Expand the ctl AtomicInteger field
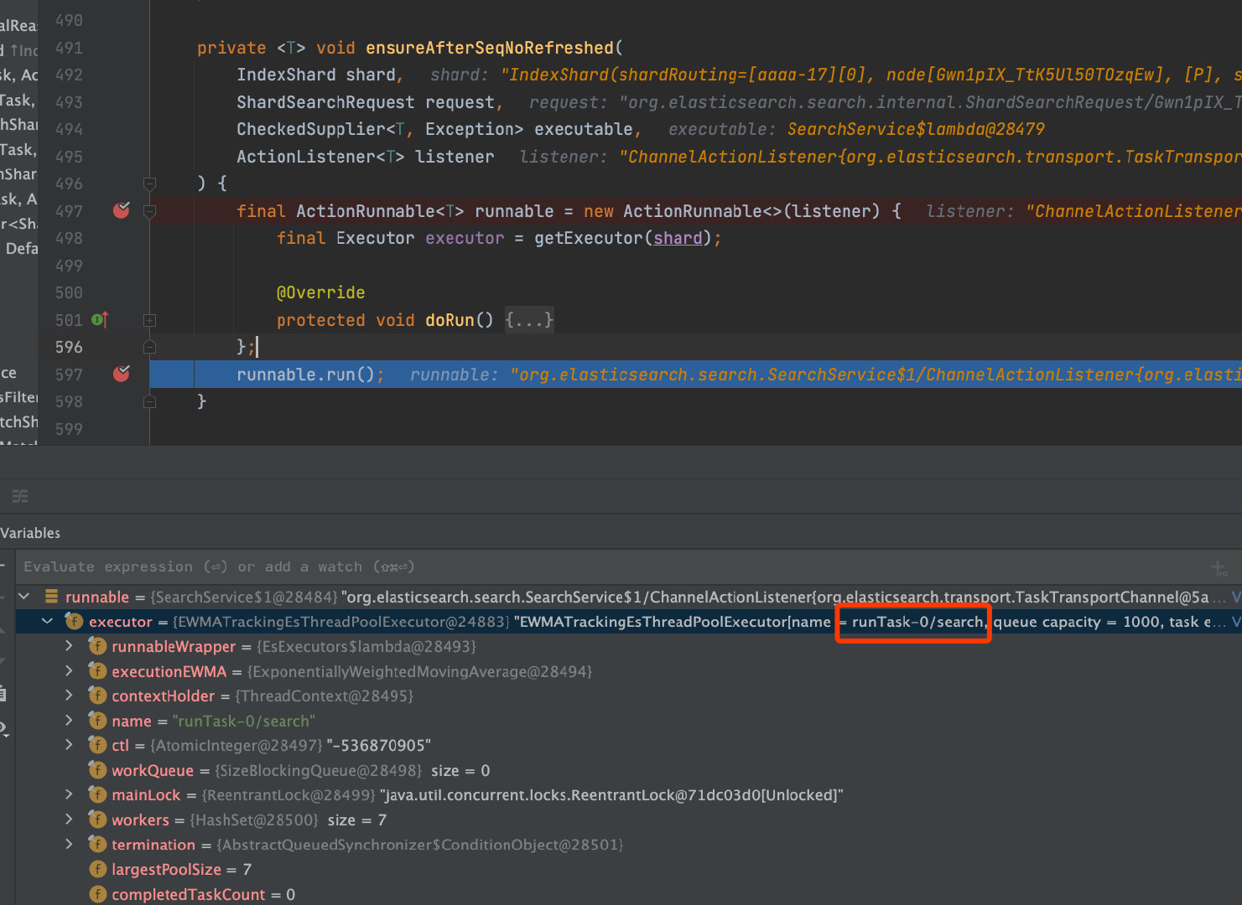The image size is (1242, 905). [70, 745]
